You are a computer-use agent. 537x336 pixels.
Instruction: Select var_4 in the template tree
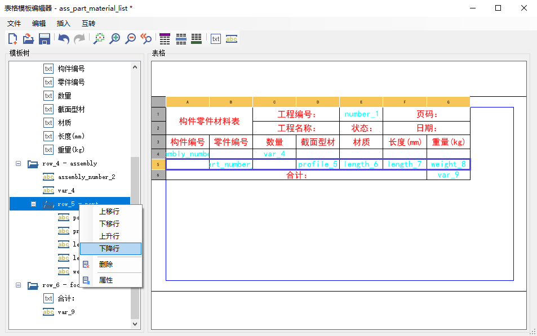[x=66, y=190]
